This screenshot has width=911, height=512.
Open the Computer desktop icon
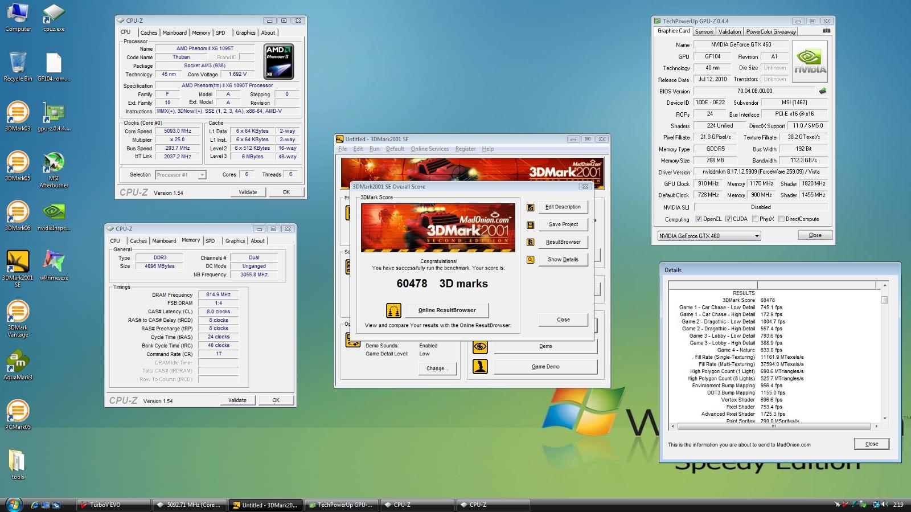18,18
